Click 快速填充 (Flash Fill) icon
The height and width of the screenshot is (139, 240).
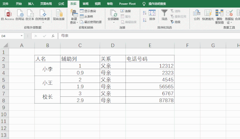click(208, 15)
